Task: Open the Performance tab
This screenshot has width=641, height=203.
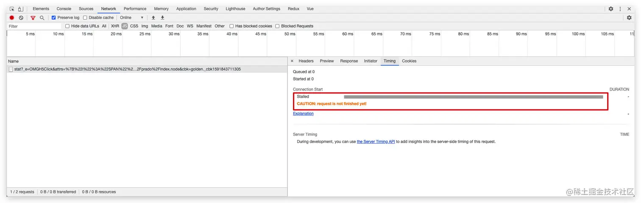Action: coord(135,9)
